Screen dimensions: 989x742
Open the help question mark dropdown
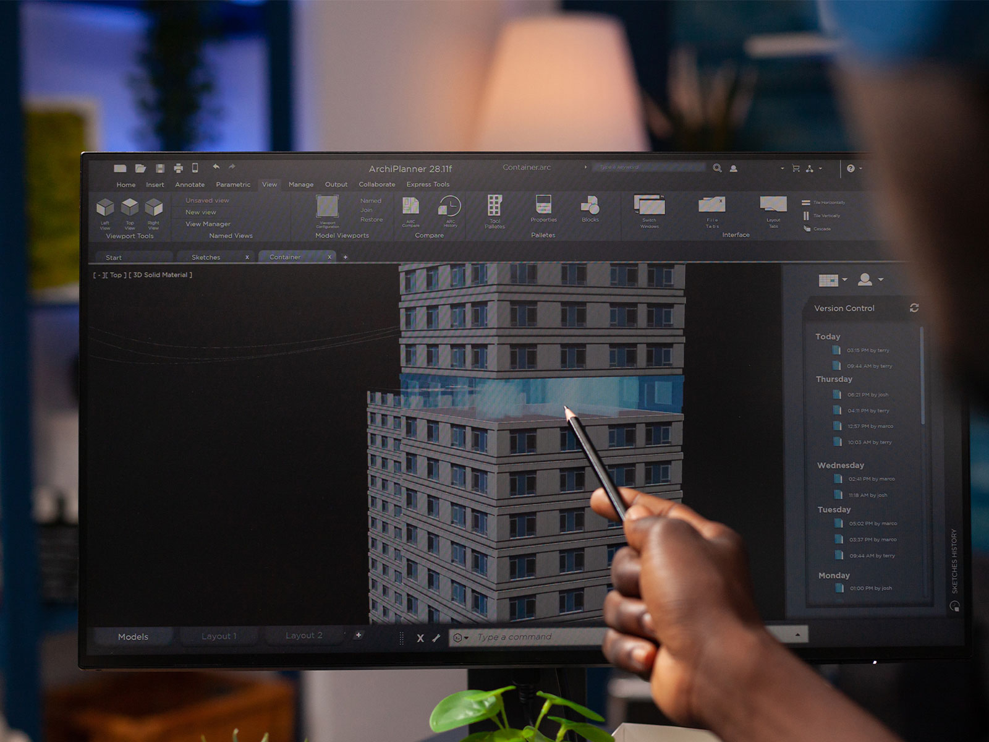coord(854,168)
